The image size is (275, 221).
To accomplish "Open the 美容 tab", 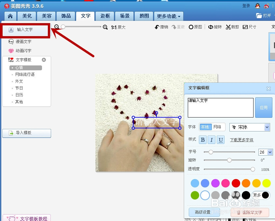I will tap(47, 16).
